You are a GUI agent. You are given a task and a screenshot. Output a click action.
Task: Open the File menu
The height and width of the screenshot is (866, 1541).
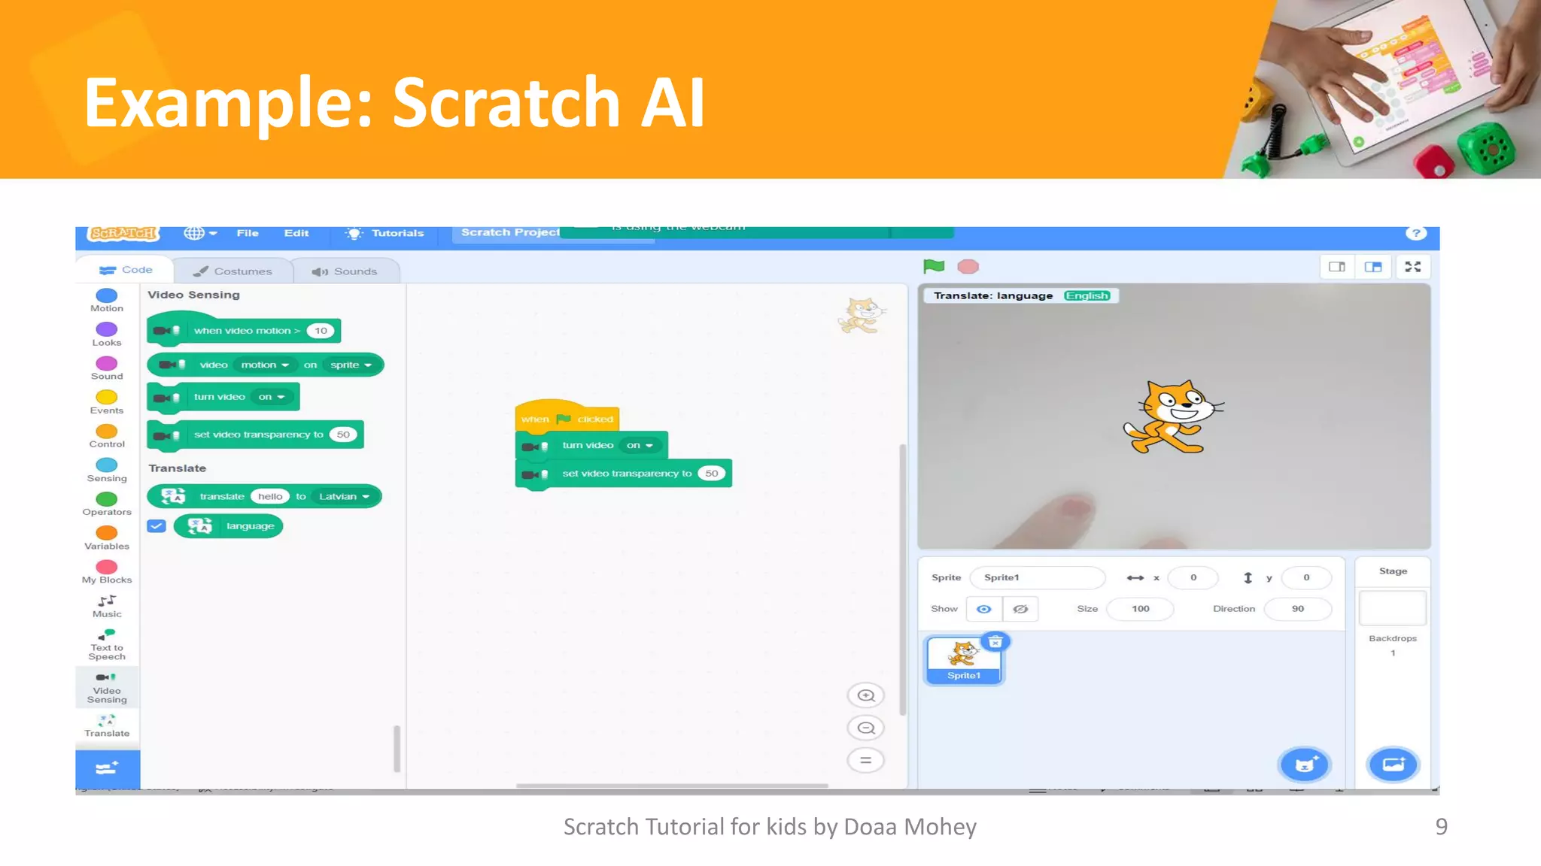click(248, 233)
